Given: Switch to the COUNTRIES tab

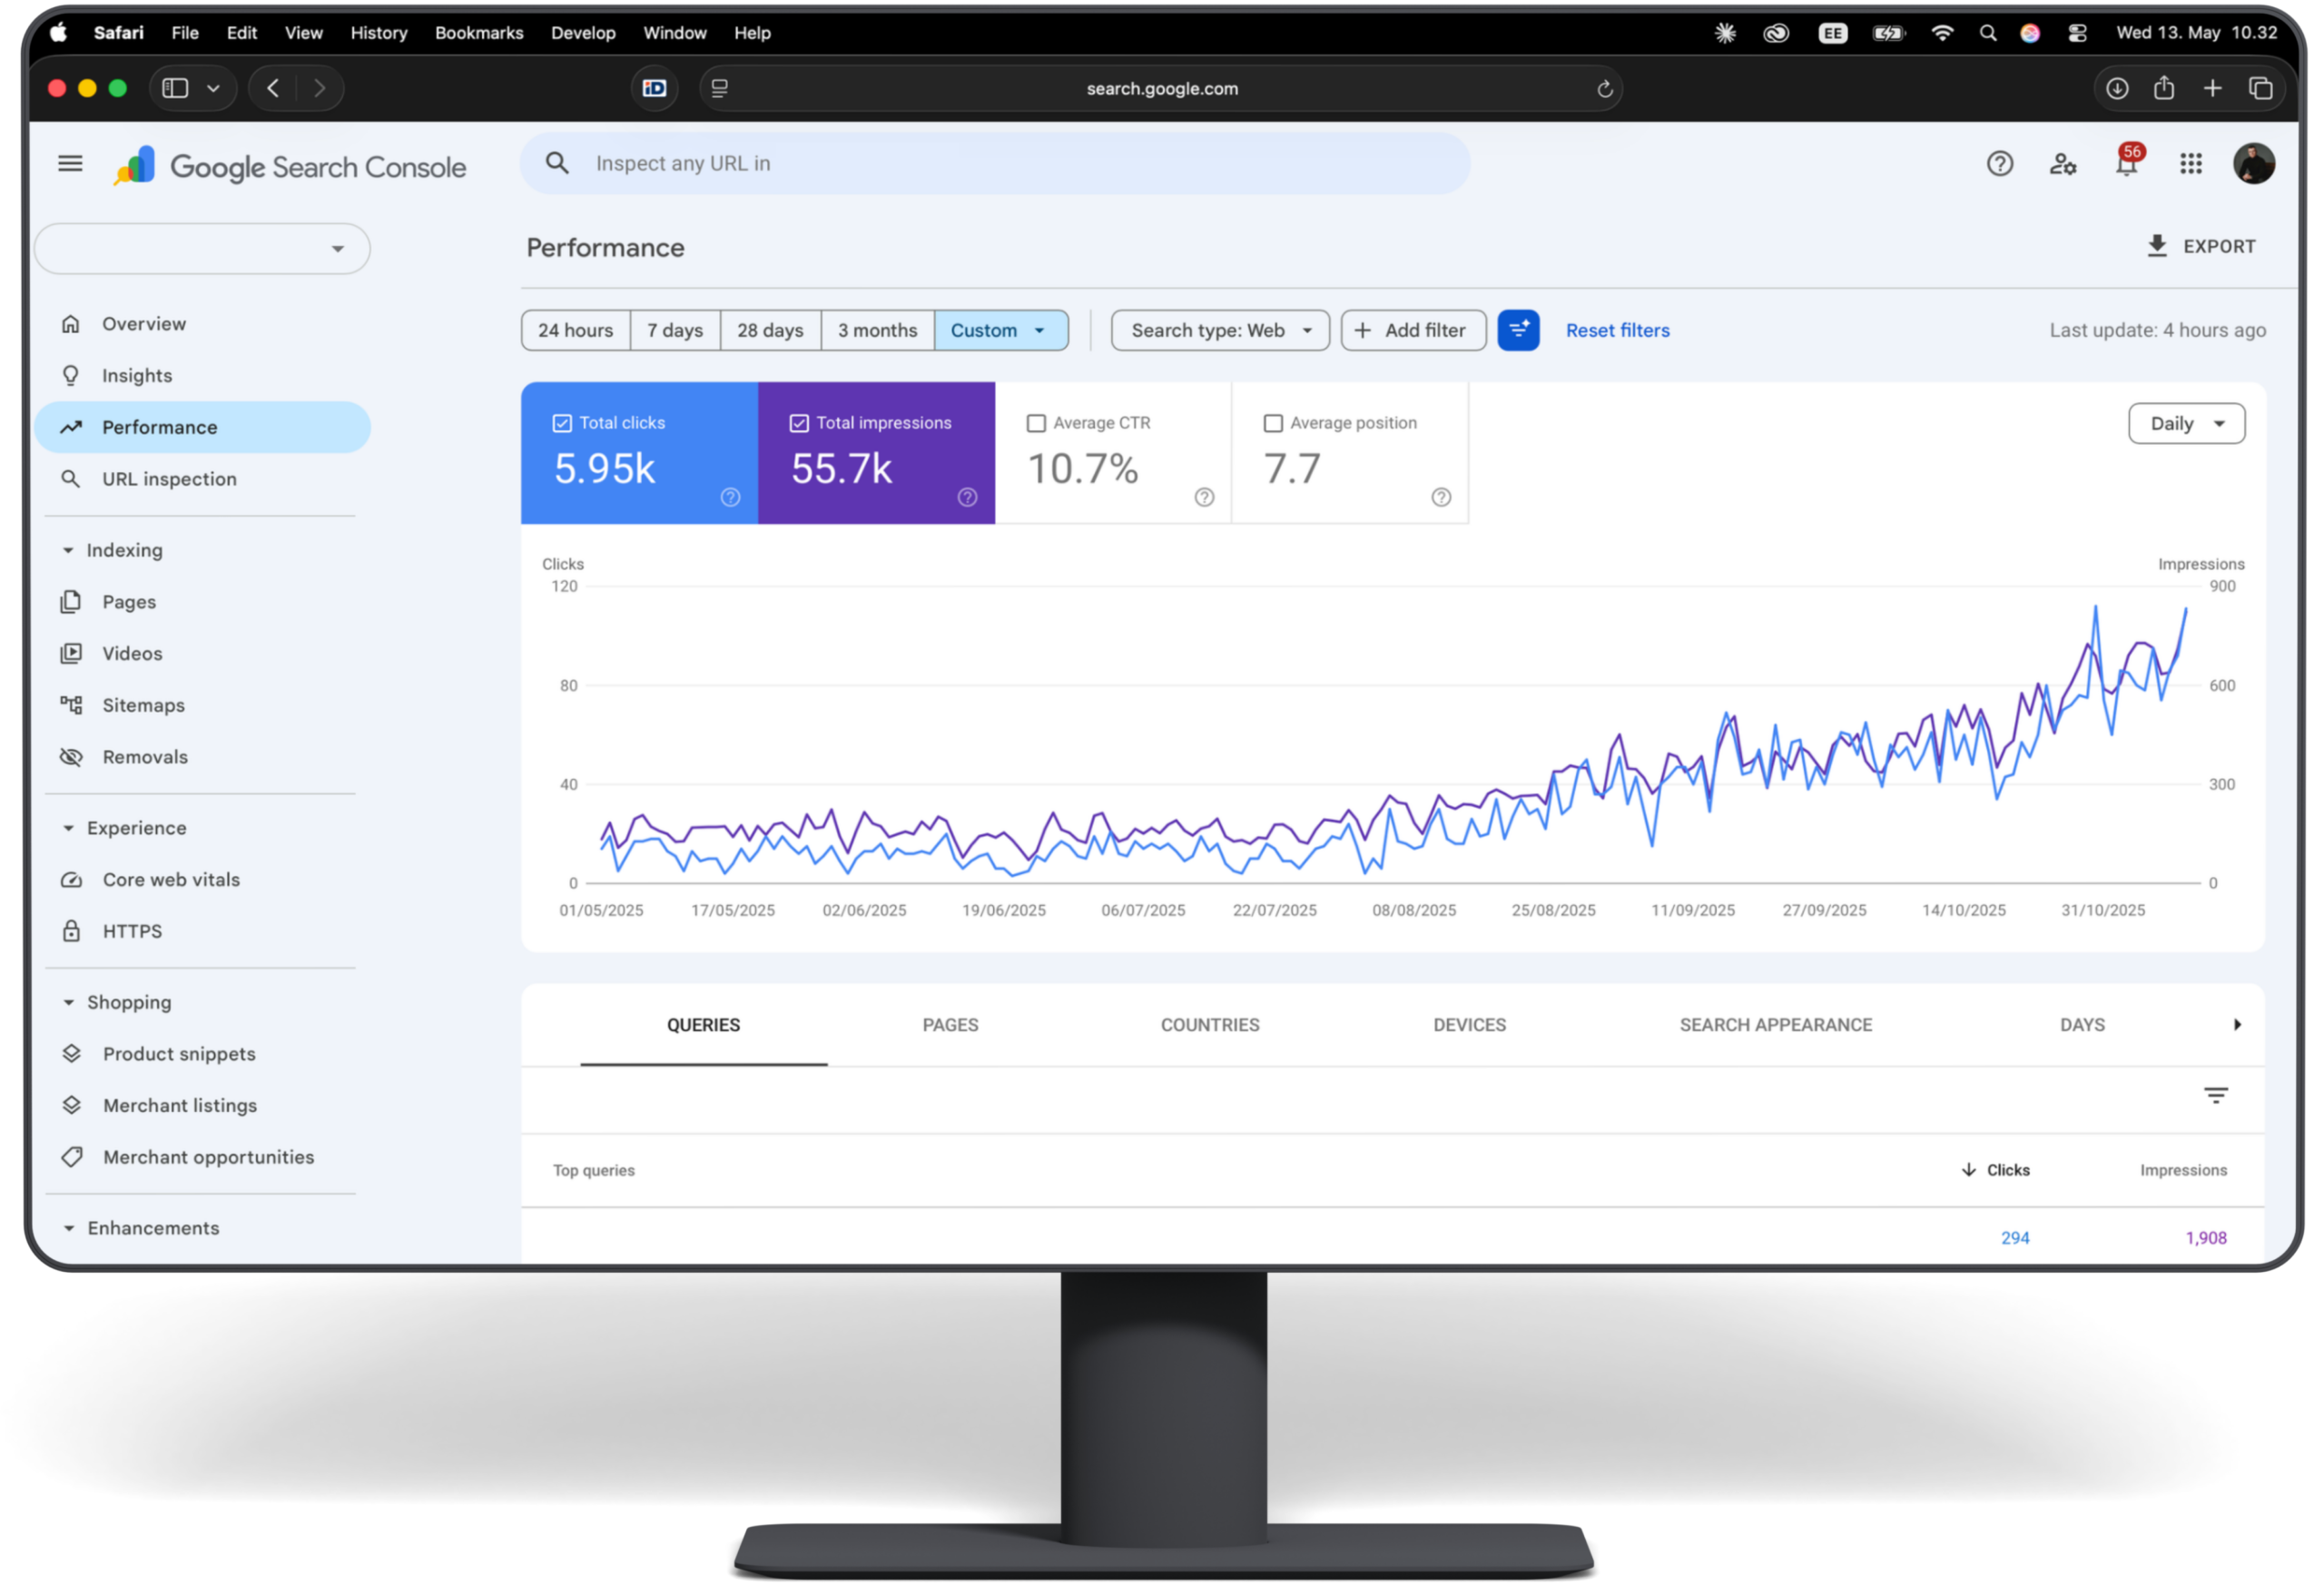Looking at the screenshot, I should (1210, 1025).
